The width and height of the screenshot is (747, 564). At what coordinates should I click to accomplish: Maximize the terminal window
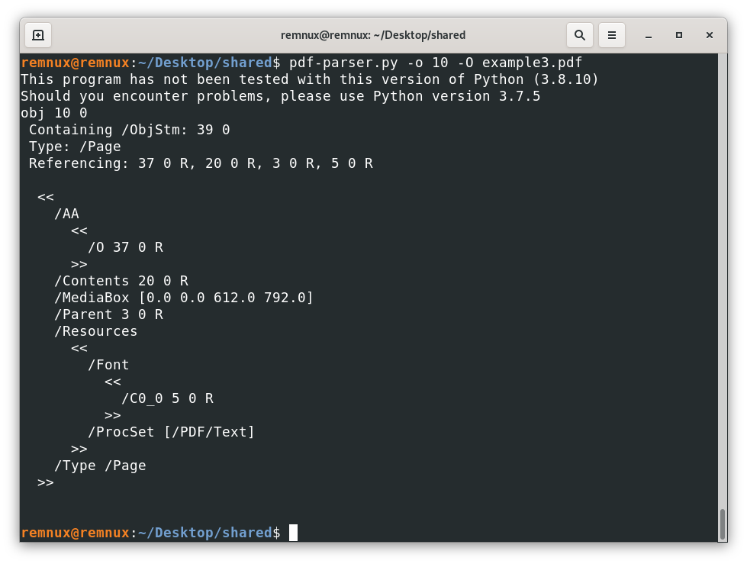[x=678, y=35]
